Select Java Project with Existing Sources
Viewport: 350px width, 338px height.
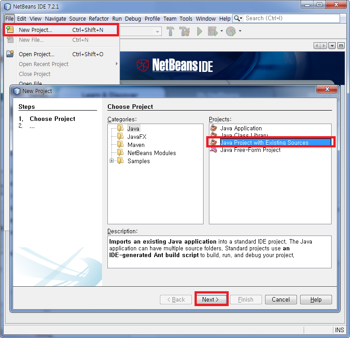275,142
